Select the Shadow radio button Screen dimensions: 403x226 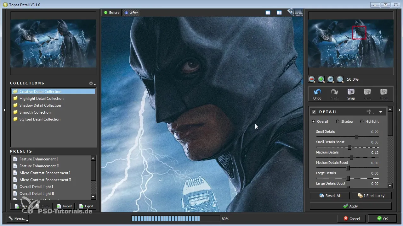(338, 121)
